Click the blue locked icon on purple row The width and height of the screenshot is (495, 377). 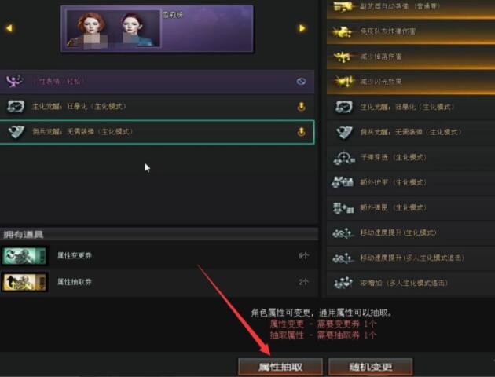301,82
